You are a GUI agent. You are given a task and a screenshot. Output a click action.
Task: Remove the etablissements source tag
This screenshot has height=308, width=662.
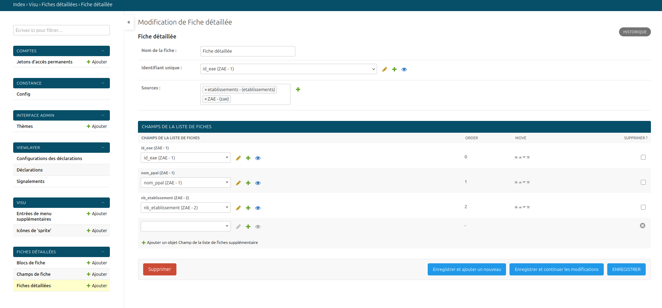pos(206,90)
